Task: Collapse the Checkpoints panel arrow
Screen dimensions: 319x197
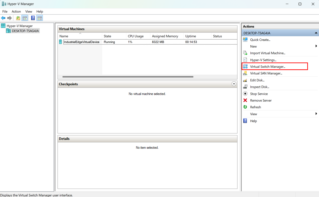Action: pyautogui.click(x=234, y=84)
